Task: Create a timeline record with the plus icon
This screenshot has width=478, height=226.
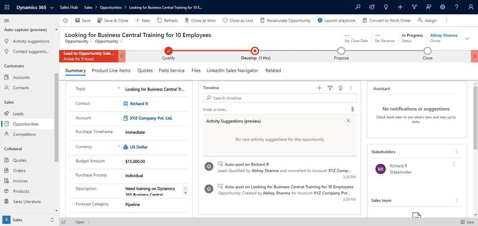Action: click(319, 88)
